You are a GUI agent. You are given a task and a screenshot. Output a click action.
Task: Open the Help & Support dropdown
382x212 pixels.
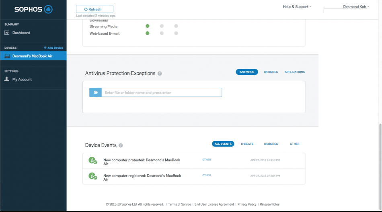tap(297, 7)
